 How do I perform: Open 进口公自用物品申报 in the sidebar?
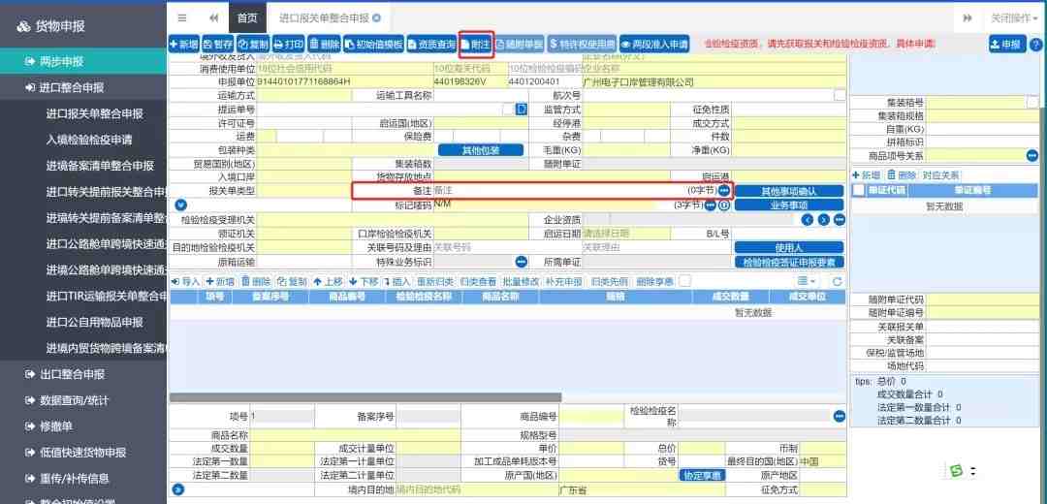(x=95, y=322)
